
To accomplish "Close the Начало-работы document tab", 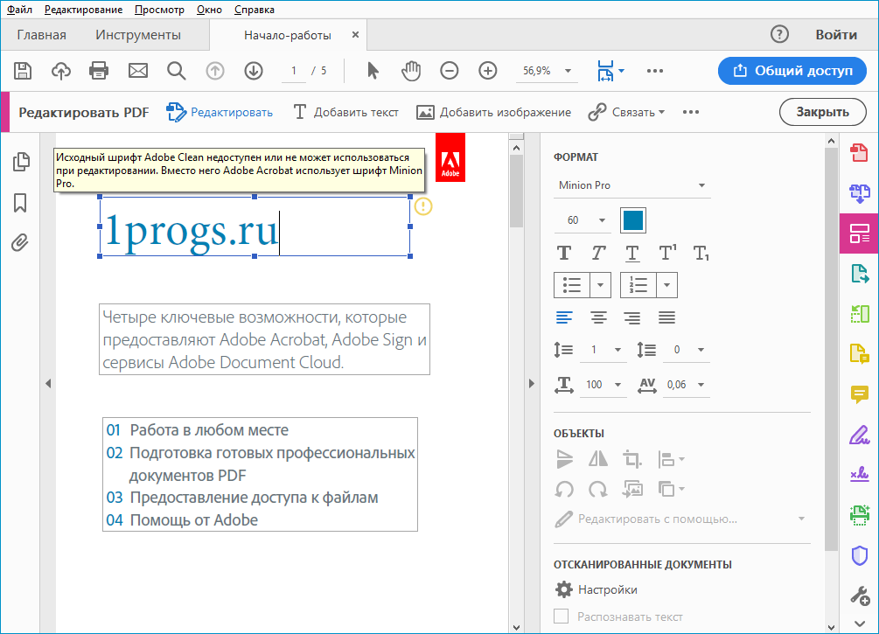I will click(355, 35).
